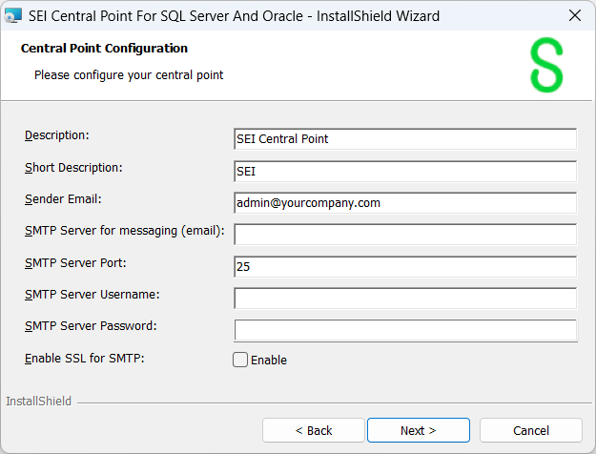Click the "Enable SSL for SMTP:" label
Viewport: 596px width, 454px height.
pyautogui.click(x=84, y=358)
